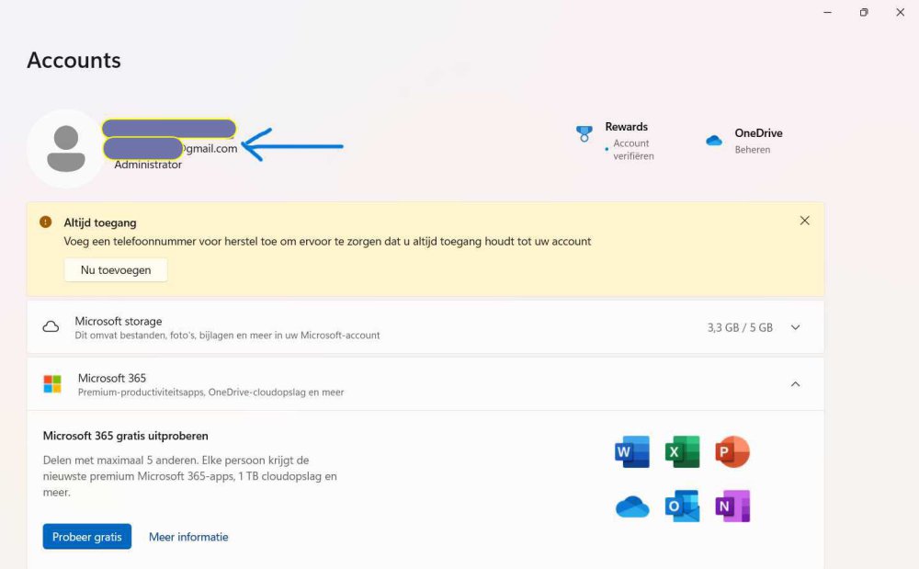Click the Account verifiëren rewards link
This screenshot has width=919, height=569.
coord(632,150)
